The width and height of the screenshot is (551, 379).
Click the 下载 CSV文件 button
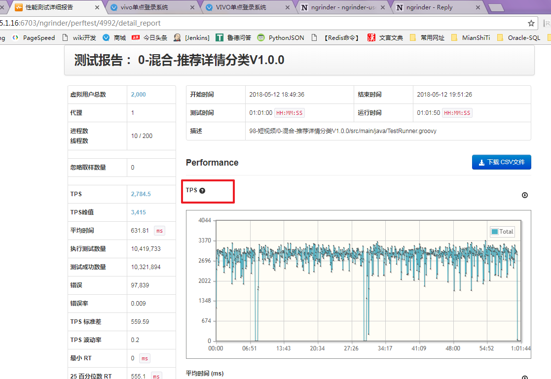pos(501,162)
